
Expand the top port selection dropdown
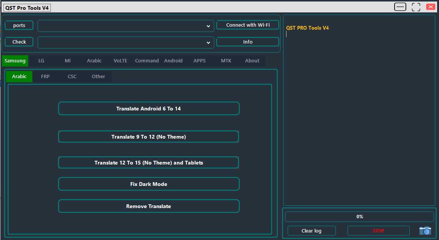point(208,26)
